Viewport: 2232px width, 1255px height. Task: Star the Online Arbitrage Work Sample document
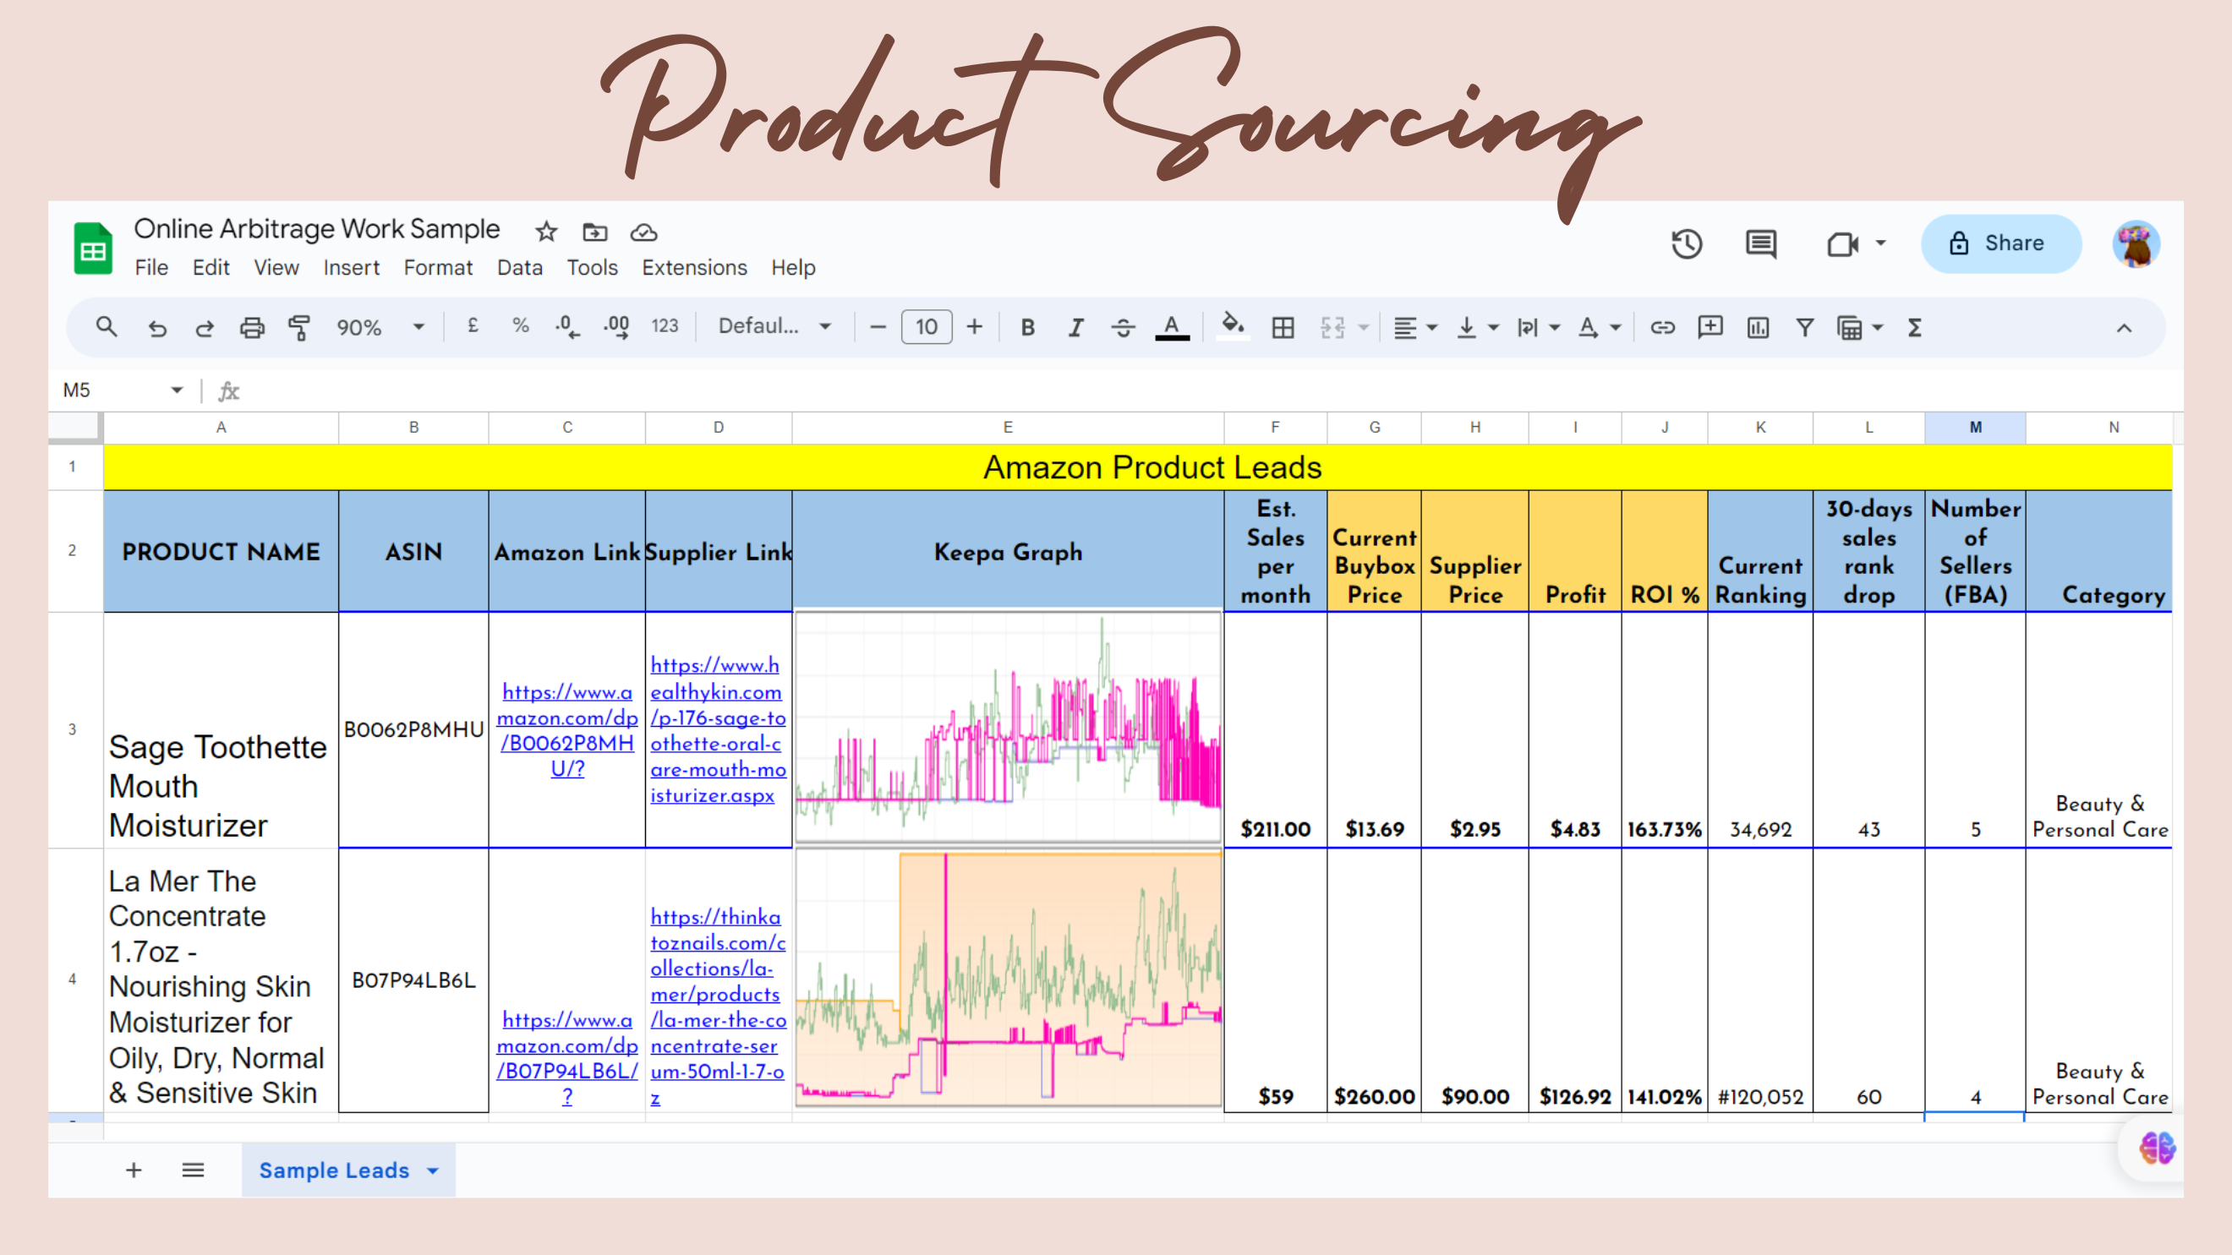click(x=546, y=232)
